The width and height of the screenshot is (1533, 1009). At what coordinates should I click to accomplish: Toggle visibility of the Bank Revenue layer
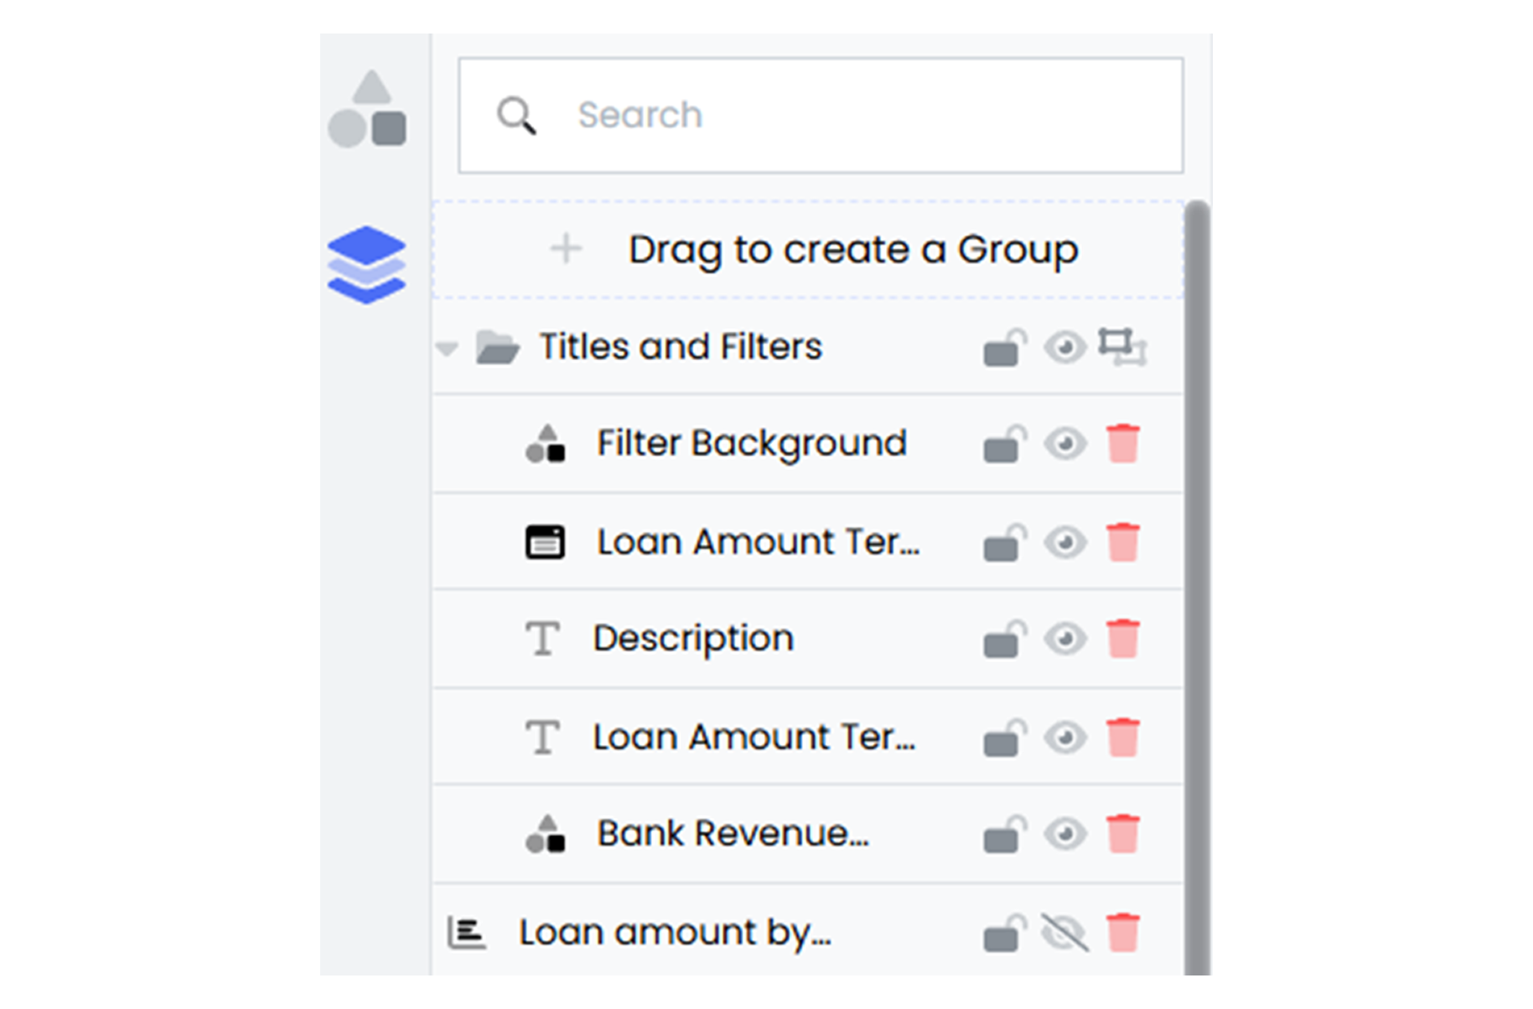click(x=1065, y=834)
